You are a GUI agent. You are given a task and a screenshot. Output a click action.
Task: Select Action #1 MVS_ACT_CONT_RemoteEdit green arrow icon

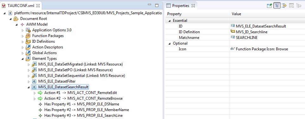40,92
